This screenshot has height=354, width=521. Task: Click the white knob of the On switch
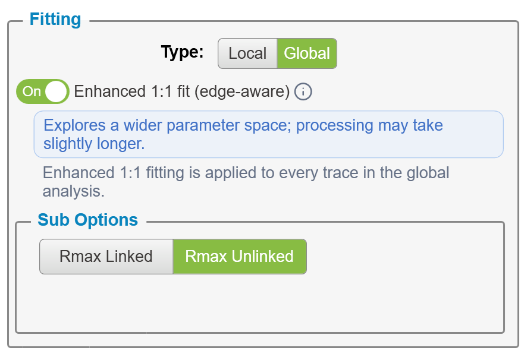click(x=56, y=91)
